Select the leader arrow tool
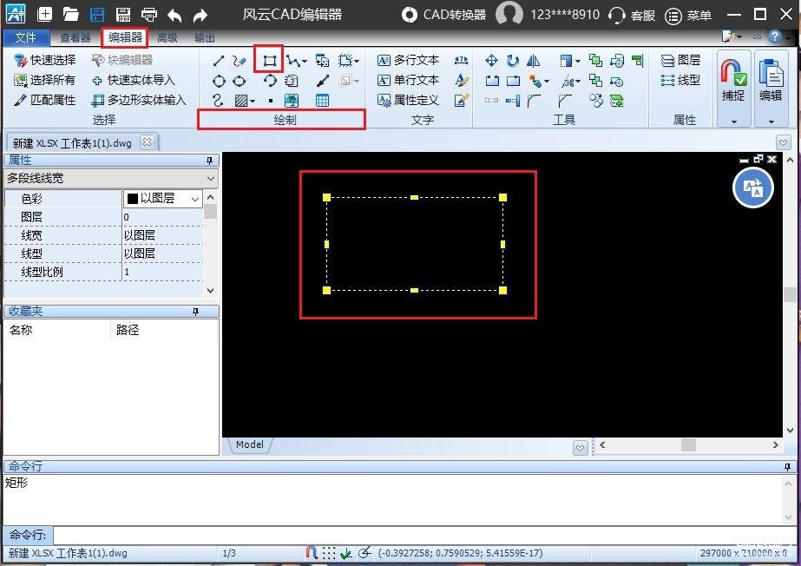The height and width of the screenshot is (566, 801). [322, 81]
